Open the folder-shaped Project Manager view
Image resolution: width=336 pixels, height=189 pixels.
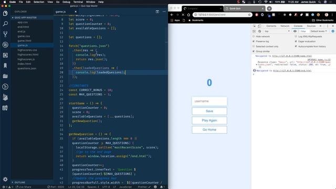pyautogui.click(x=5, y=76)
